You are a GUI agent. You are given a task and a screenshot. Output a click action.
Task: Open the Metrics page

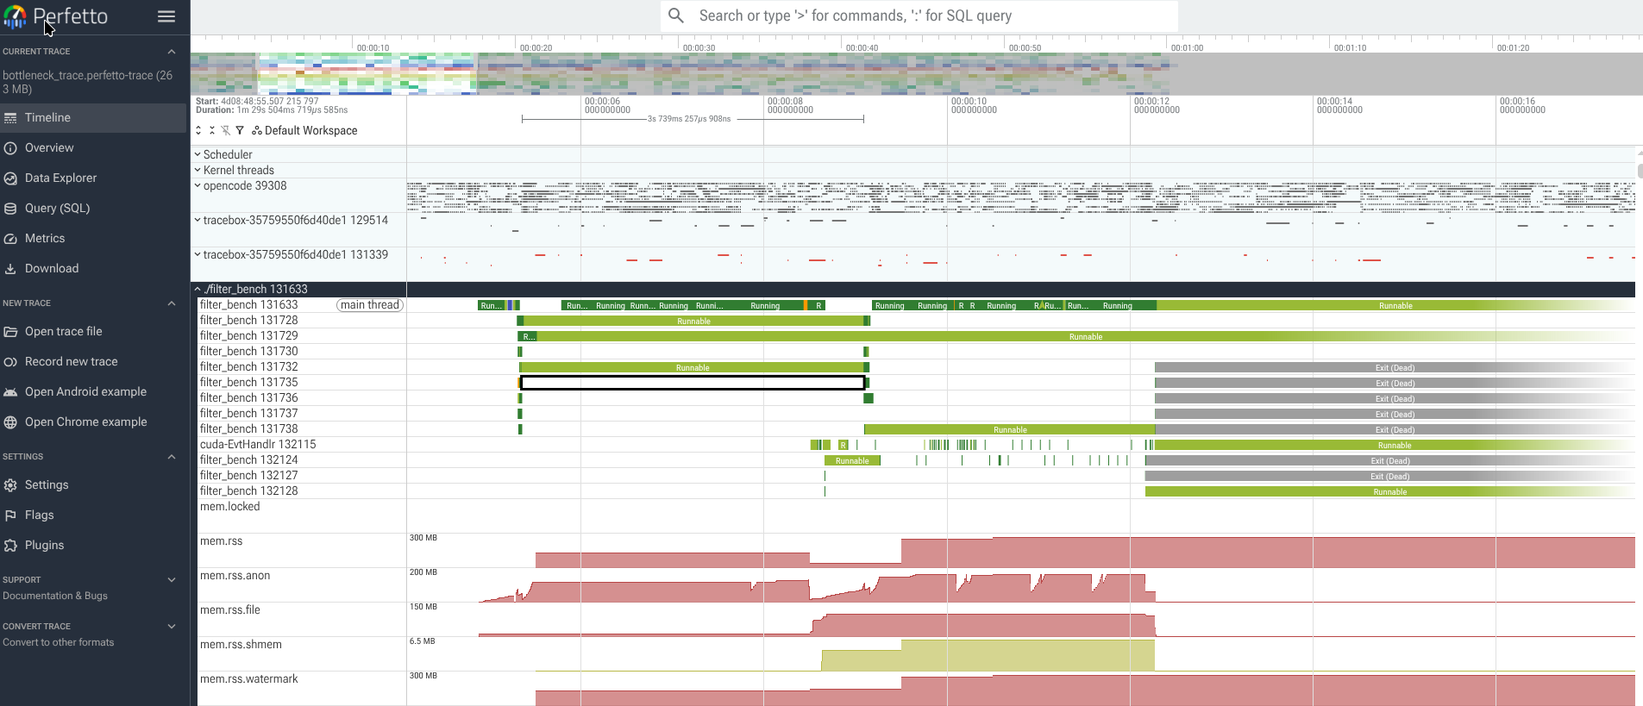[x=93, y=238]
